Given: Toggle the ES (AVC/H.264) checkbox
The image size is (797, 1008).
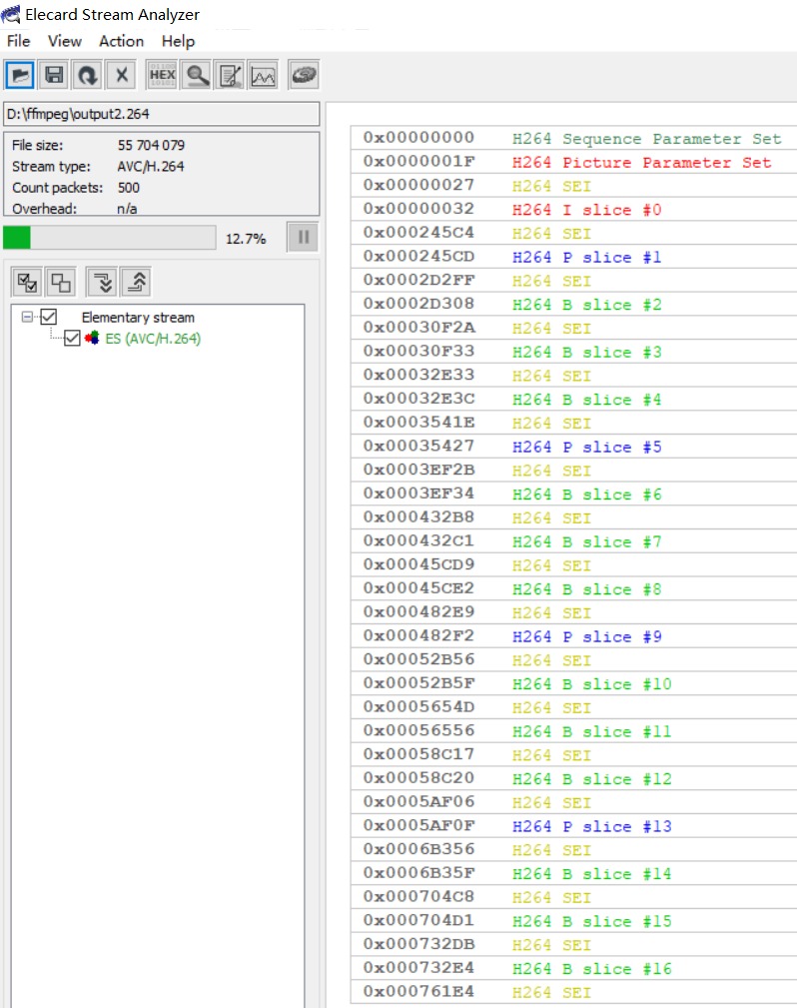Looking at the screenshot, I should click(72, 338).
